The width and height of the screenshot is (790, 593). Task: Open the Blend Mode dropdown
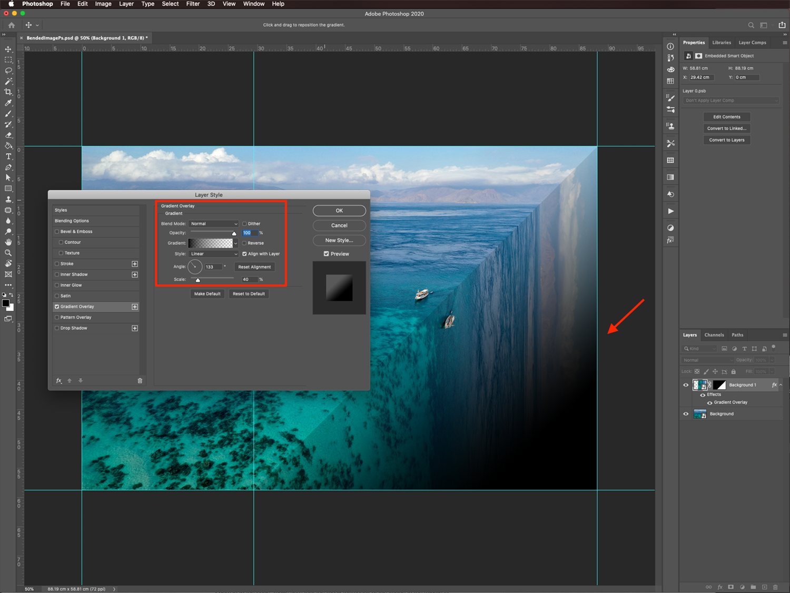[x=214, y=224]
